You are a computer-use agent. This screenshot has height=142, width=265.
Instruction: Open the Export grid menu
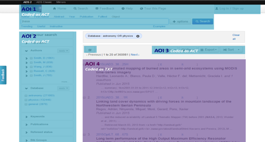coord(209,49)
